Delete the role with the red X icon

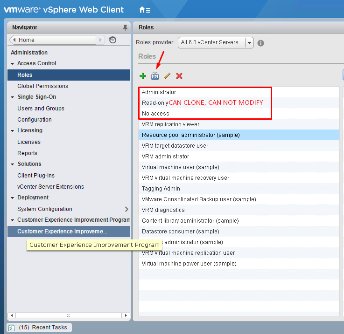[x=179, y=76]
